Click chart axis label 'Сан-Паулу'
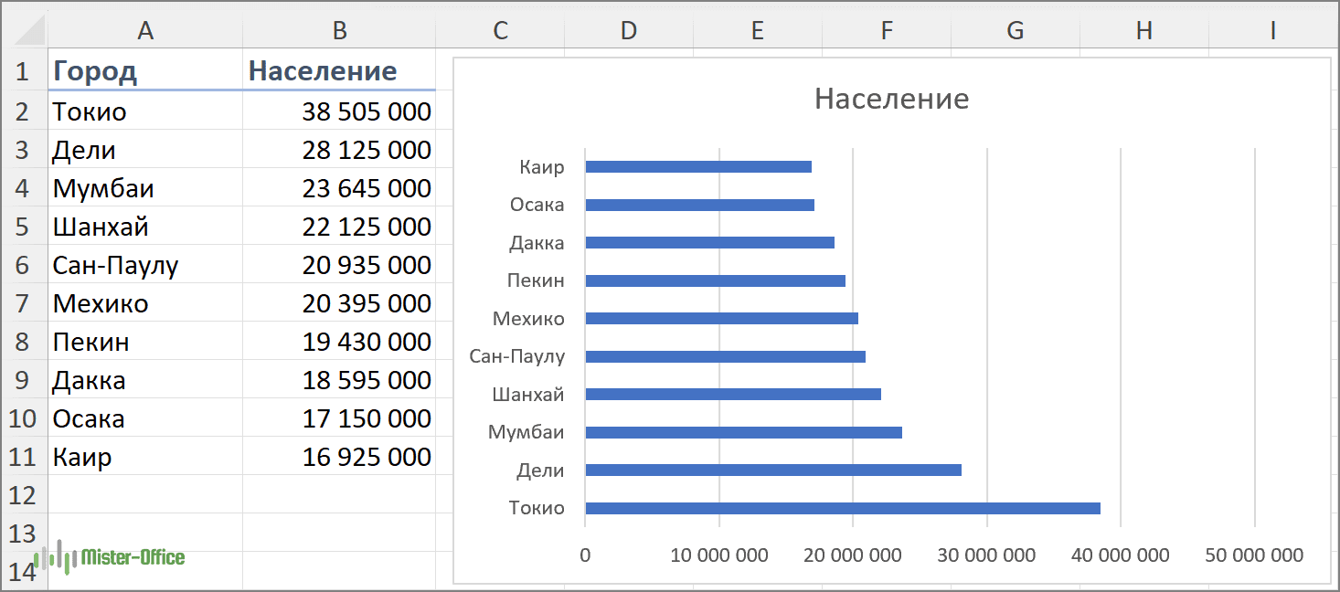Viewport: 1340px width, 592px height. pyautogui.click(x=517, y=356)
